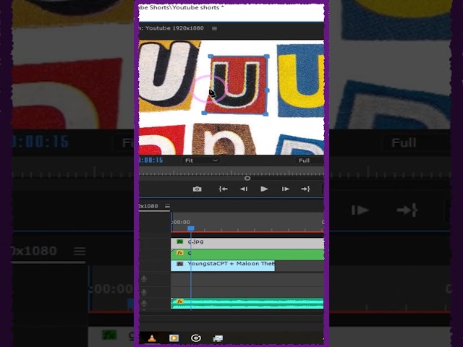
Task: Open the Program Monitor panel menu icon
Action: click(x=214, y=28)
